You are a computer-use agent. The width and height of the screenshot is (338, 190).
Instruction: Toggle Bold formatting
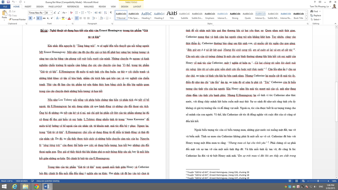(30, 18)
